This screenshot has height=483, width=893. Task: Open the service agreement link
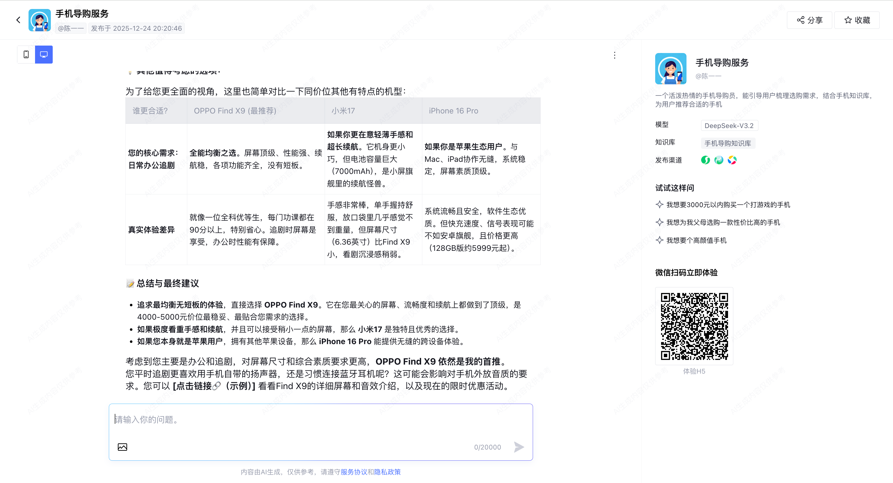tap(353, 472)
